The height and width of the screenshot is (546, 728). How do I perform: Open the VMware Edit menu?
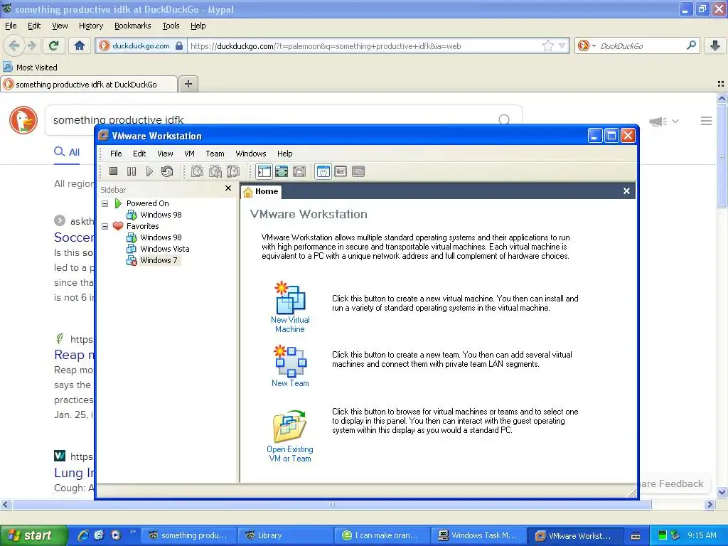(x=139, y=154)
